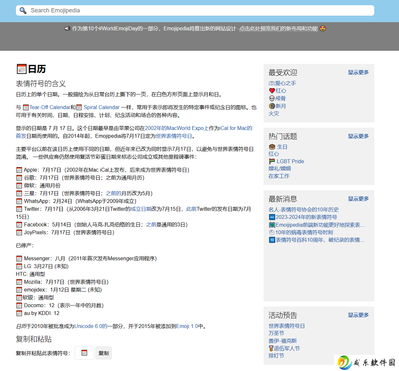Click the birthday cake icon beside 生日
This screenshot has height=371, width=399.
click(x=272, y=147)
